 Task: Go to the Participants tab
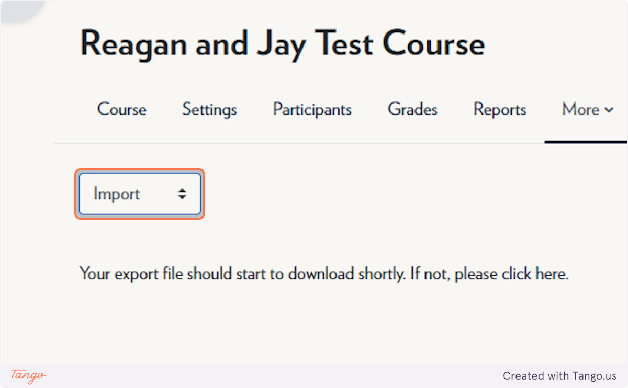[312, 110]
